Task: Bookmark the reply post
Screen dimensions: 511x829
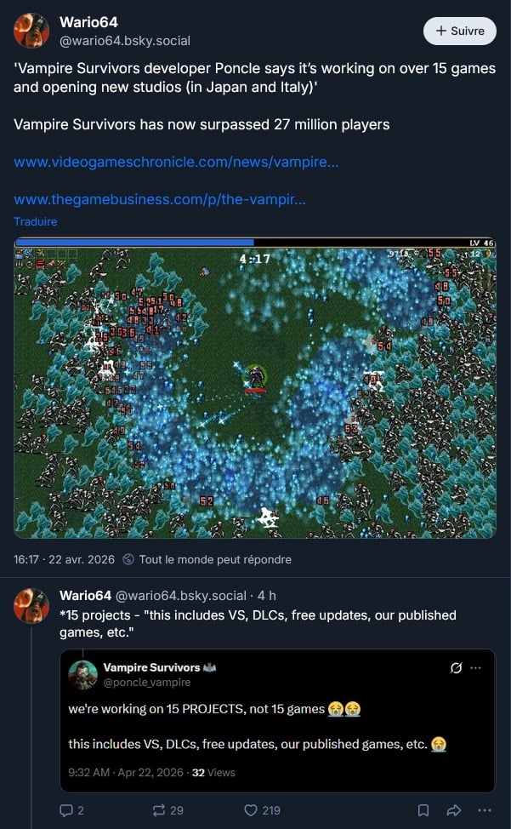Action: pyautogui.click(x=423, y=810)
